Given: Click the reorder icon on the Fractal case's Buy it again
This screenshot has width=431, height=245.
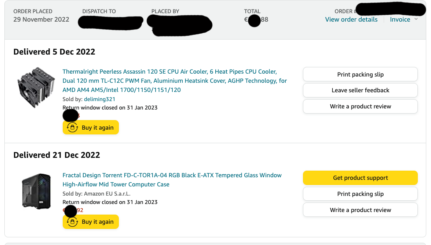Looking at the screenshot, I should (x=73, y=222).
